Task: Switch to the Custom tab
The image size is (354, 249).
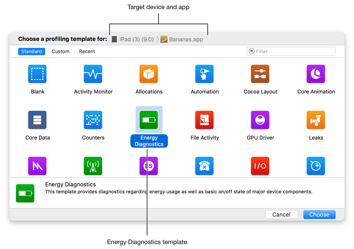Action: pyautogui.click(x=60, y=51)
